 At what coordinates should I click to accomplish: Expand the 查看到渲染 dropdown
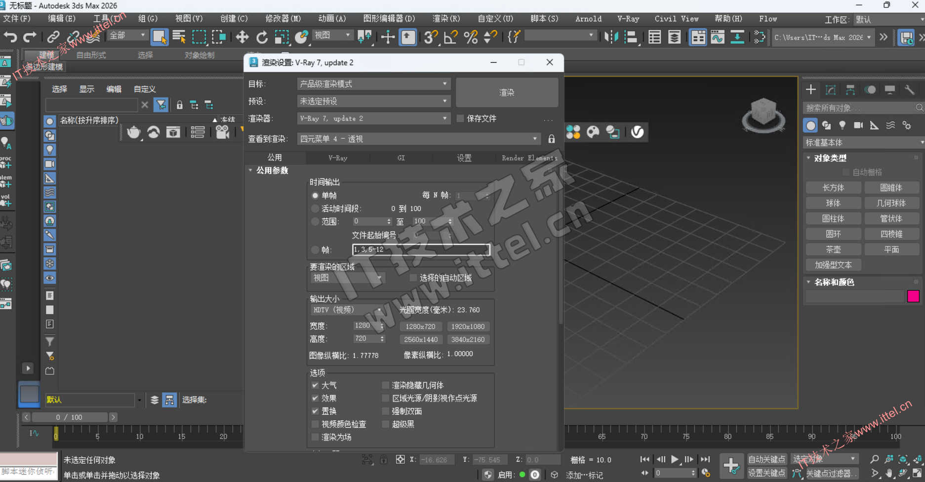(x=418, y=139)
